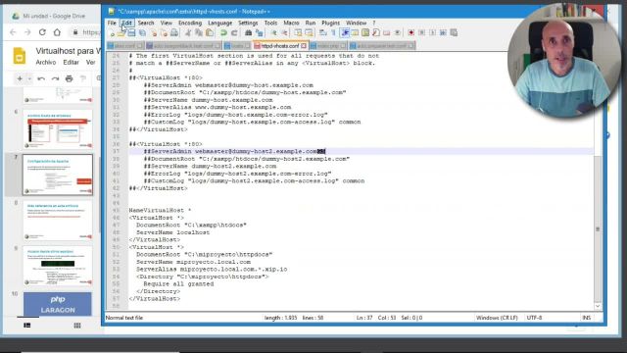
Task: Click the Open file folder icon in Notepad++
Action: [x=121, y=33]
